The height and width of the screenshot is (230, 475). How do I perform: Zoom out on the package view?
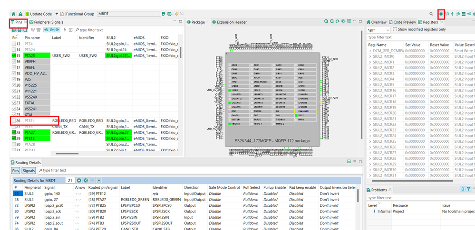(x=332, y=21)
